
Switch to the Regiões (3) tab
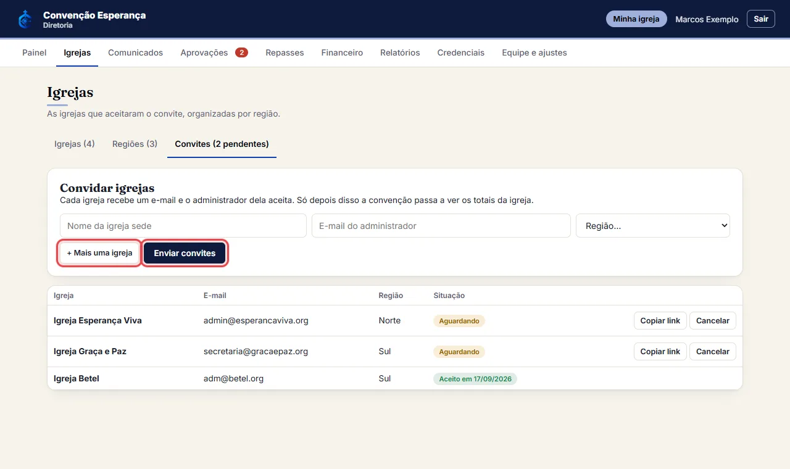(x=135, y=144)
